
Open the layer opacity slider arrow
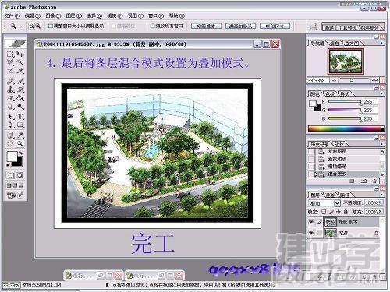[381, 202]
